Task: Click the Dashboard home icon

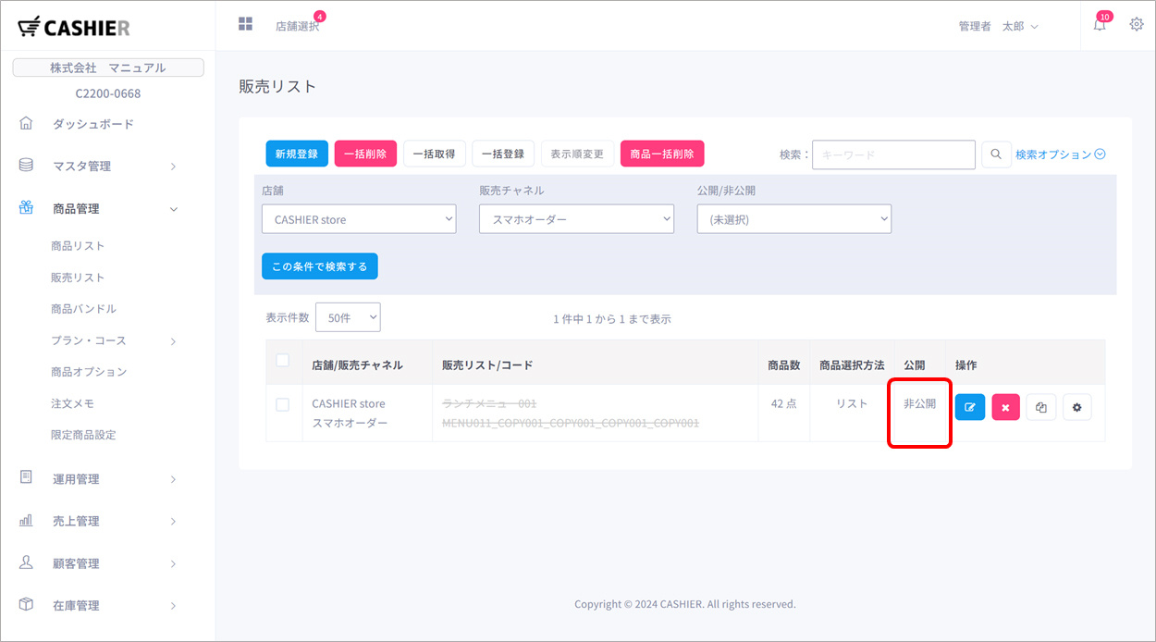Action: (x=26, y=123)
